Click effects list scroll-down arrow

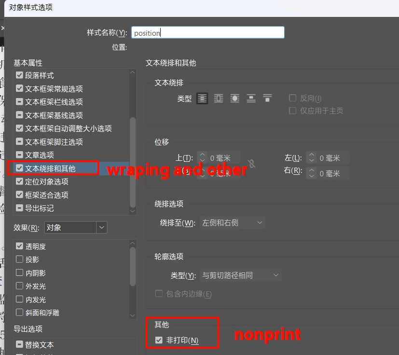[x=133, y=315]
